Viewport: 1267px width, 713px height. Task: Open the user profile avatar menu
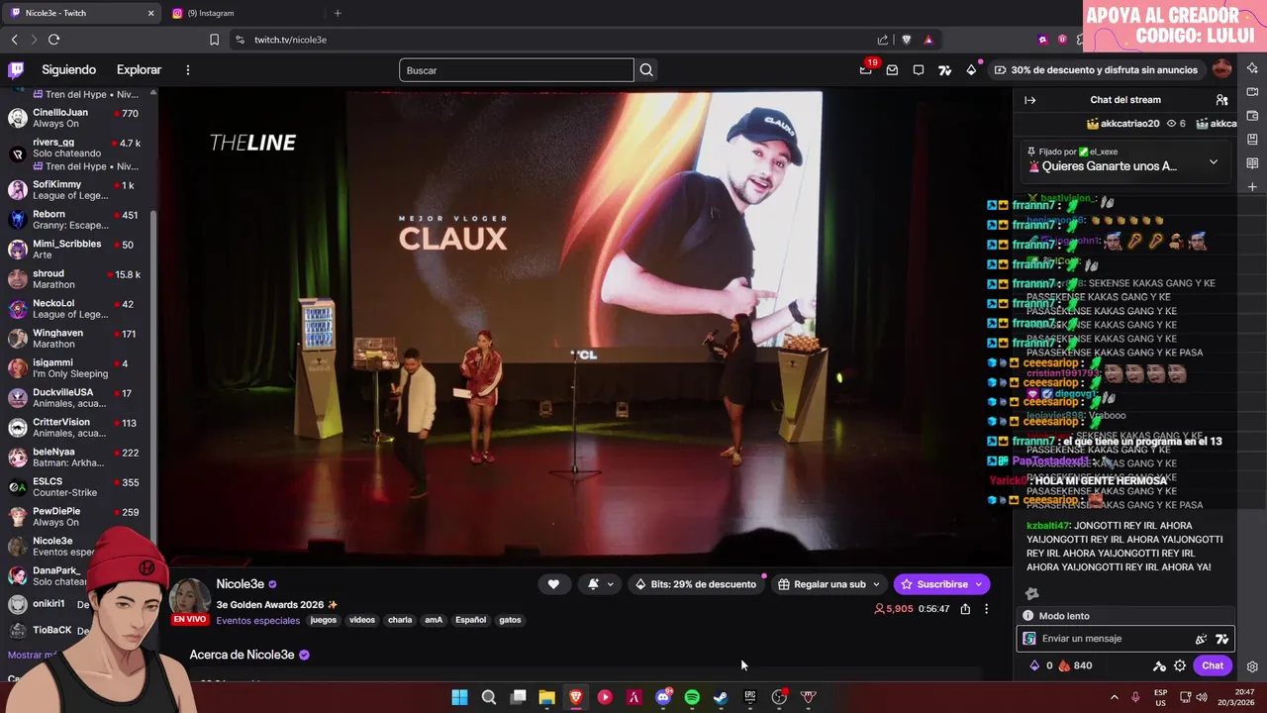(1221, 69)
